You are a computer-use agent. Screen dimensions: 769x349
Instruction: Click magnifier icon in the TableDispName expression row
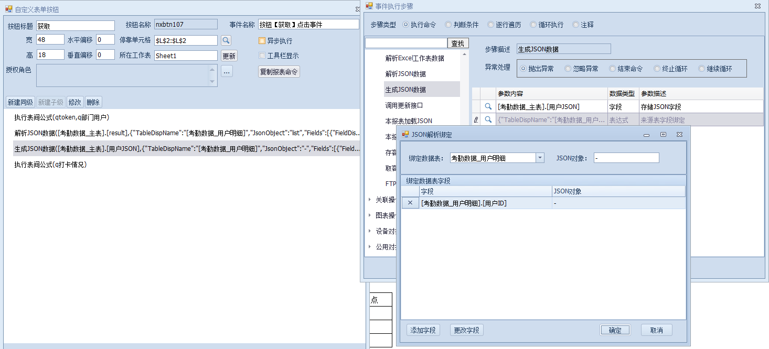[488, 120]
